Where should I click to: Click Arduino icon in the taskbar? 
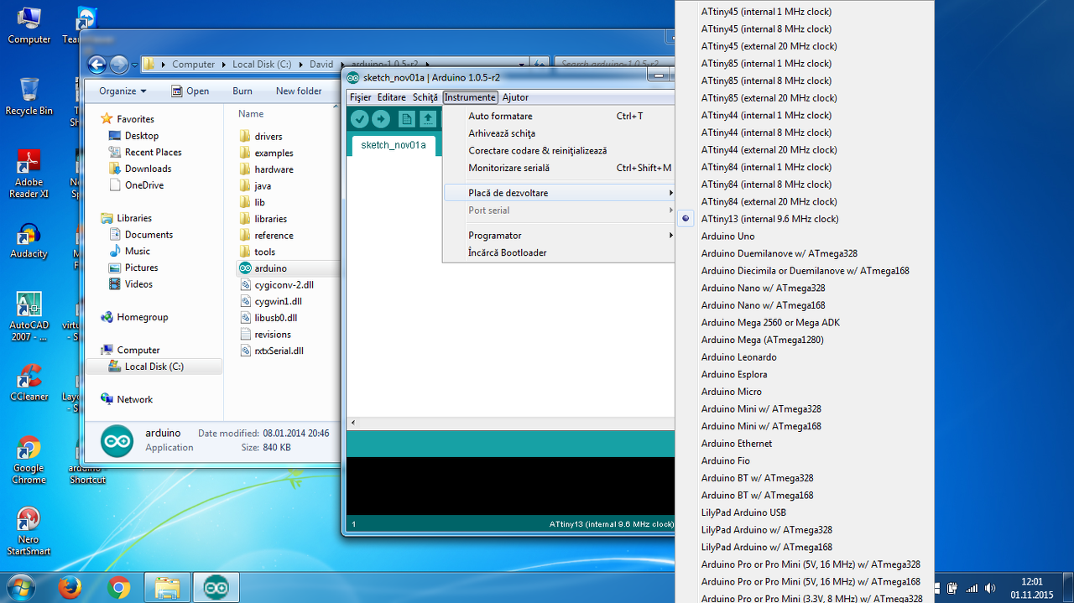216,588
